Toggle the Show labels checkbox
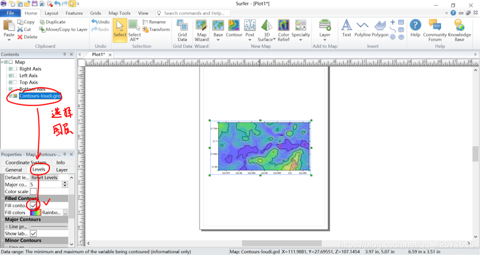This screenshot has width=480, height=255. pyautogui.click(x=33, y=233)
